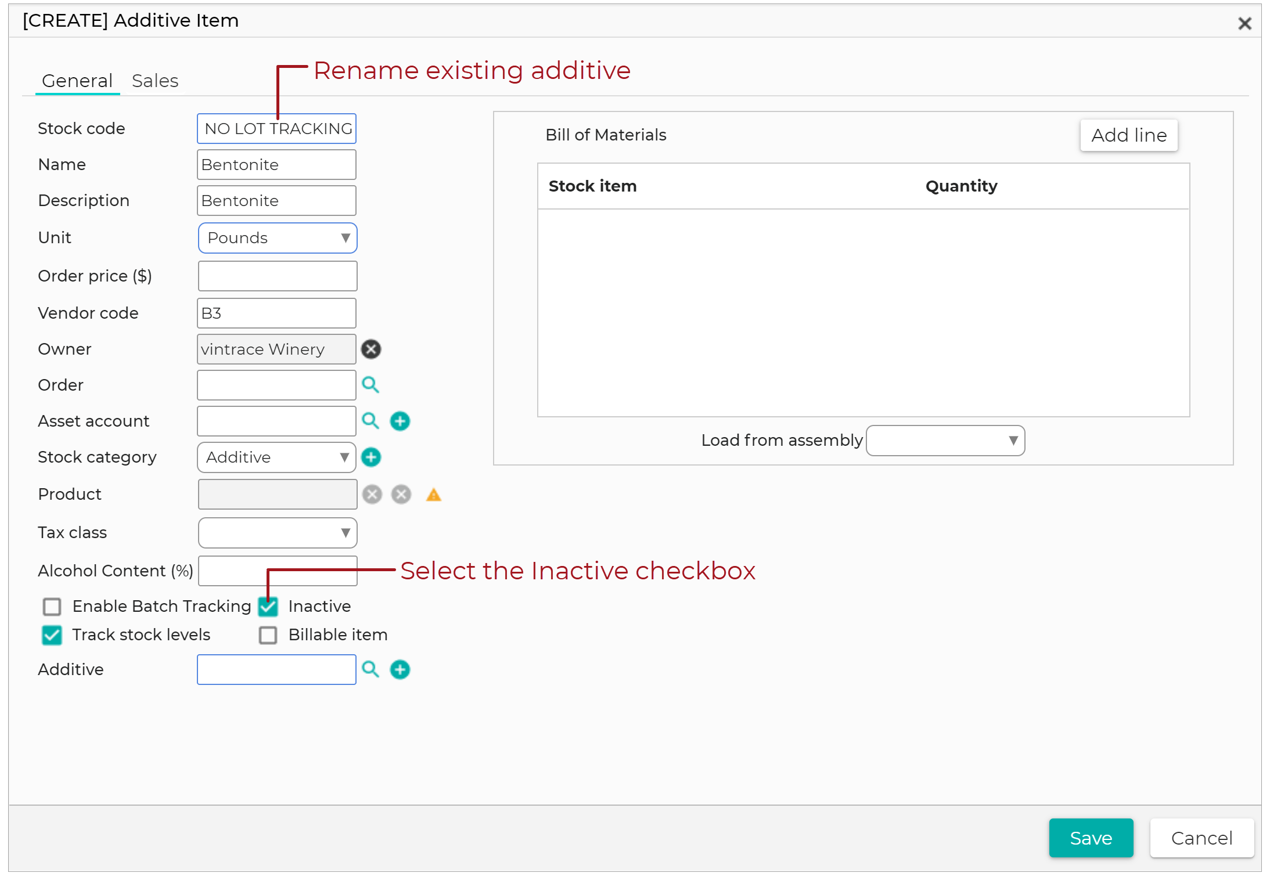Clear the Owner field using the X icon

371,349
